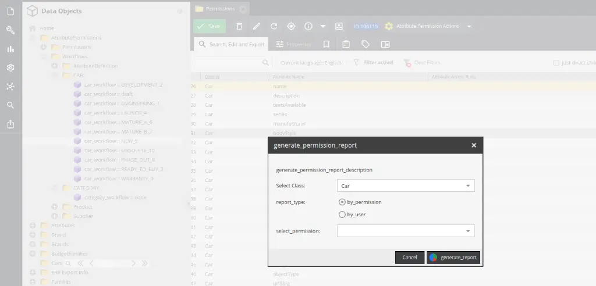Viewport: 596px width, 286px height.
Task: Open the Search magnifier icon in sidebar
Action: coord(10,105)
